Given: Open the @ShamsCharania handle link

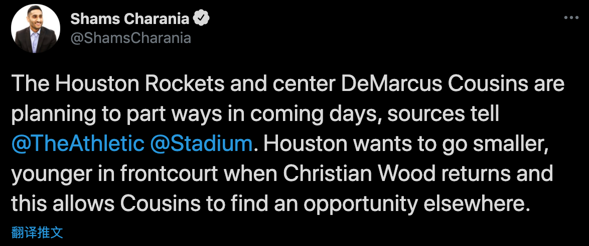Looking at the screenshot, I should tap(130, 38).
